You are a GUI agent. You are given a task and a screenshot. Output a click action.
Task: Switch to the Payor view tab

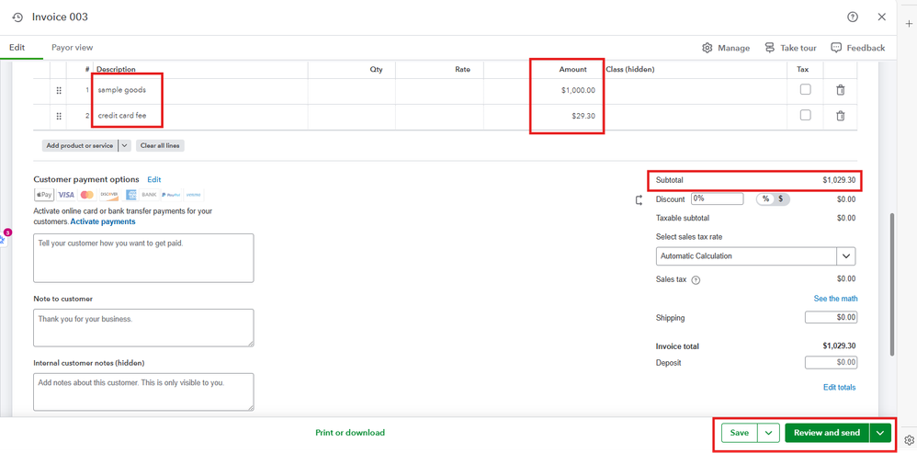72,48
